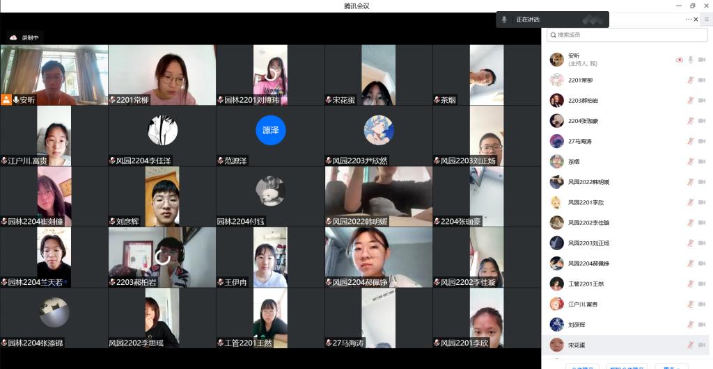713x369 pixels.
Task: Toggle the muted microphone for 宋花蛋
Action: coord(691,345)
